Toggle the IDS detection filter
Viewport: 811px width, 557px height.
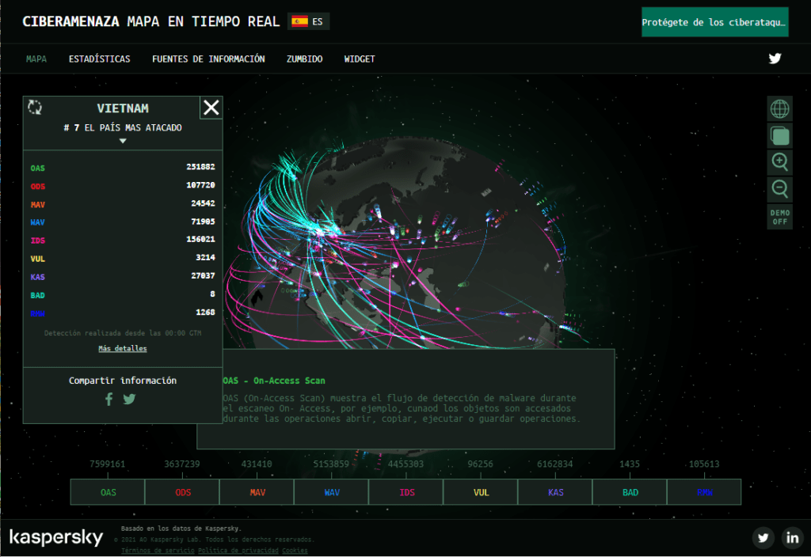[406, 492]
